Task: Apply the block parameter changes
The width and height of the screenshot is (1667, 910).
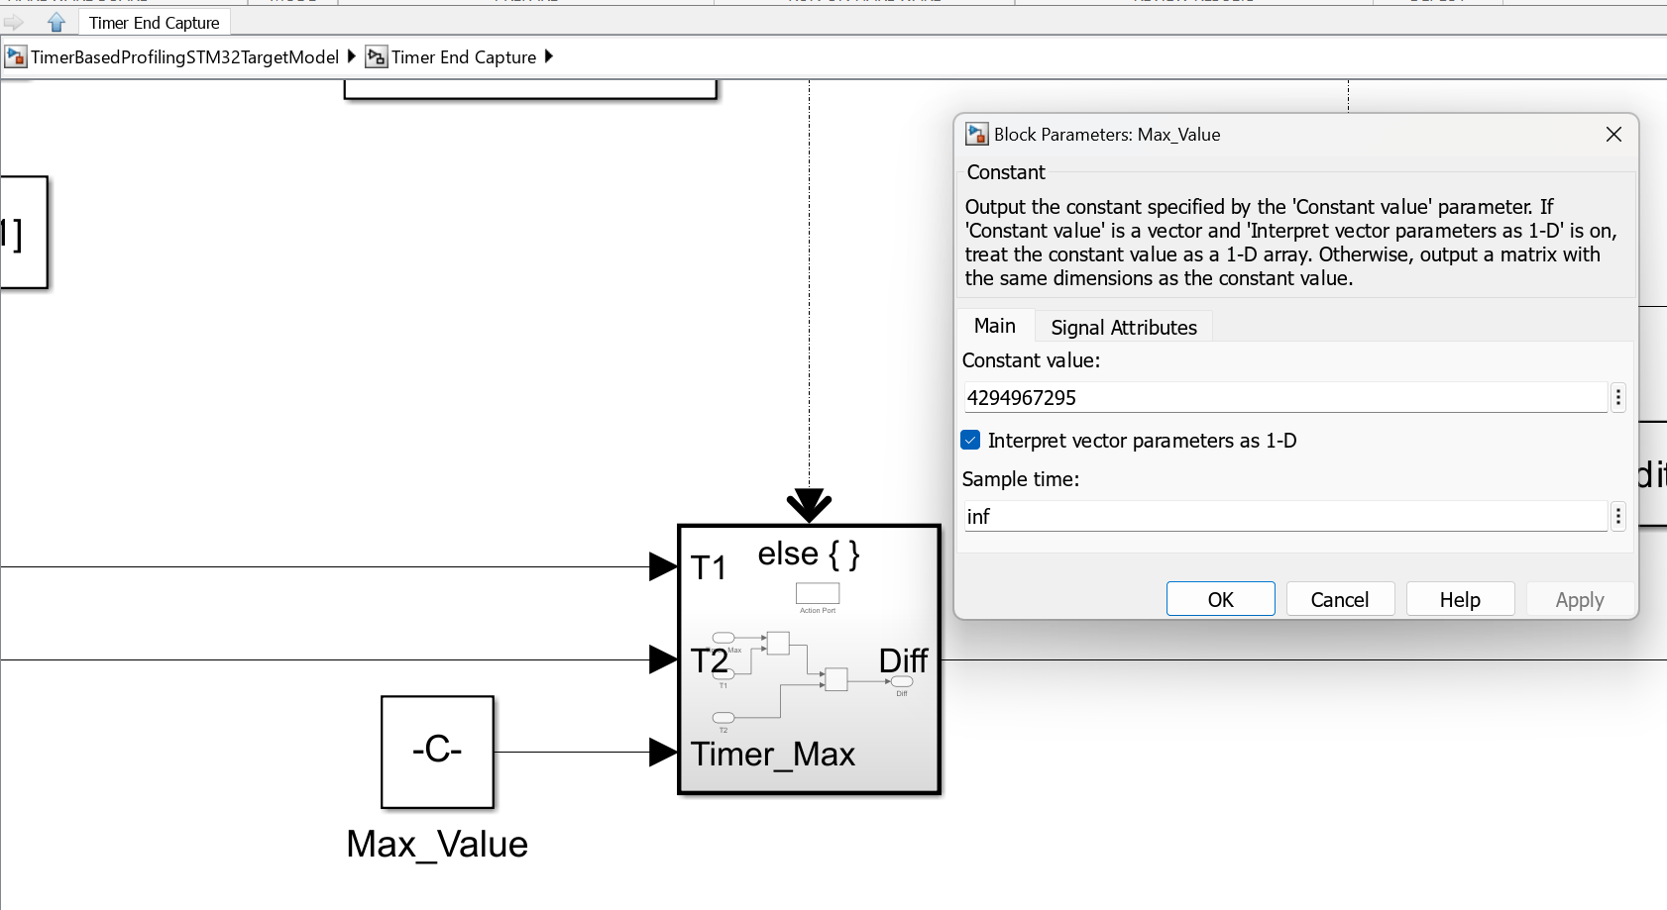Action: point(1578,599)
